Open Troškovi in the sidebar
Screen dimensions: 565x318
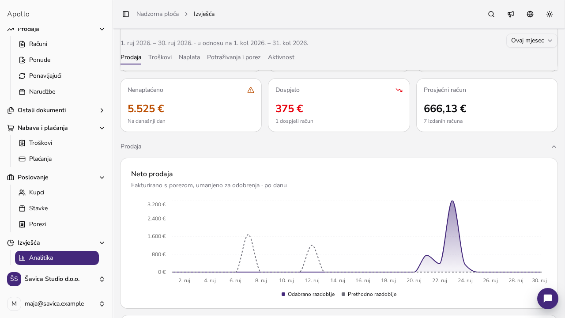click(x=57, y=143)
